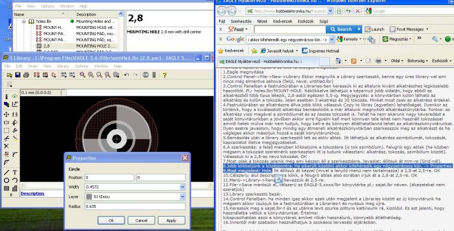Click the Radius field showing 0.635

coord(135,207)
